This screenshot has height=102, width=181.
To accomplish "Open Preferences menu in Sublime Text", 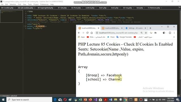I will (44, 5).
